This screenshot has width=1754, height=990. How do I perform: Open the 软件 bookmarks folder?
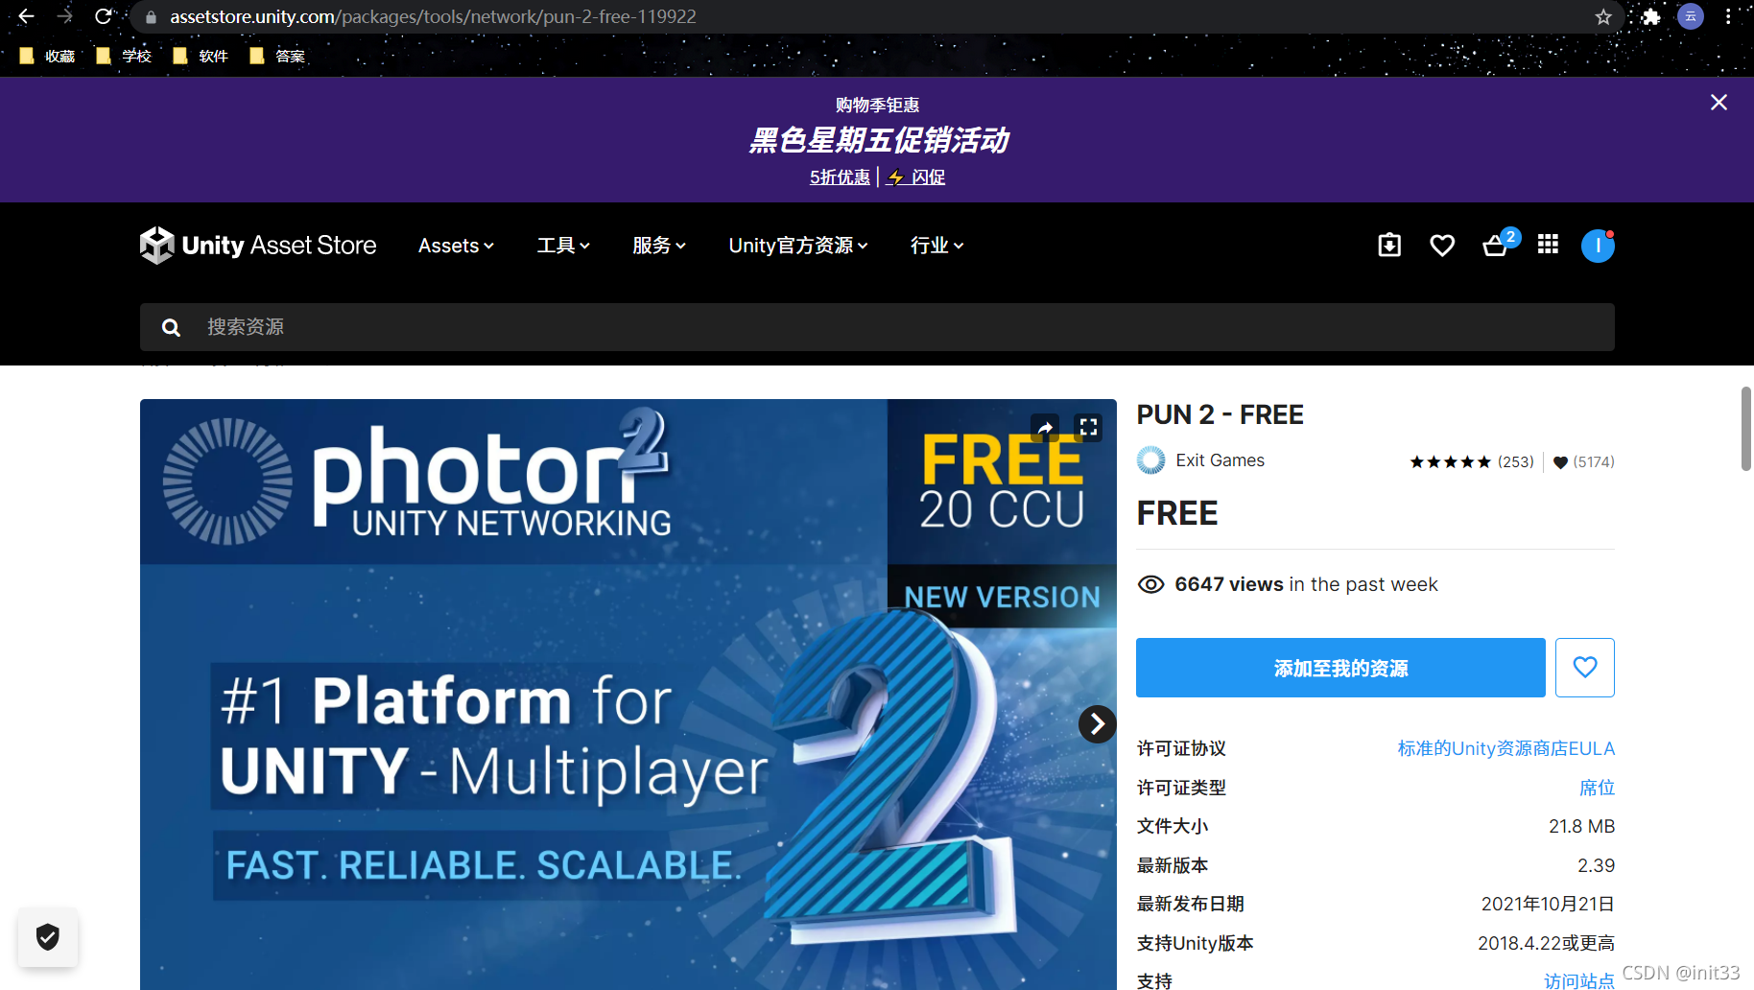coord(201,56)
